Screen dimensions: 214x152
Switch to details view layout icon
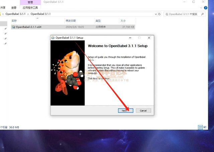pyautogui.click(x=200, y=127)
